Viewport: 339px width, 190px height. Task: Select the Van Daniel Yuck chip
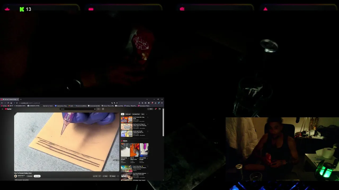[136, 114]
